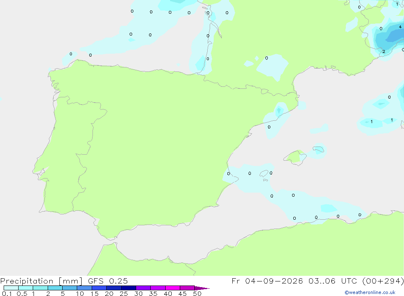404x296 pixels.
Task: Click the Ibiza island outline
Action: click(x=264, y=174)
